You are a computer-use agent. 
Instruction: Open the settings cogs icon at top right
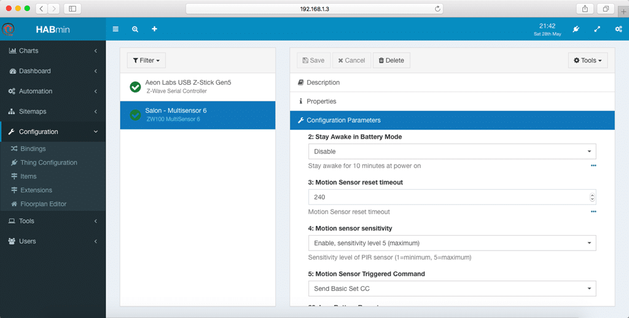619,29
